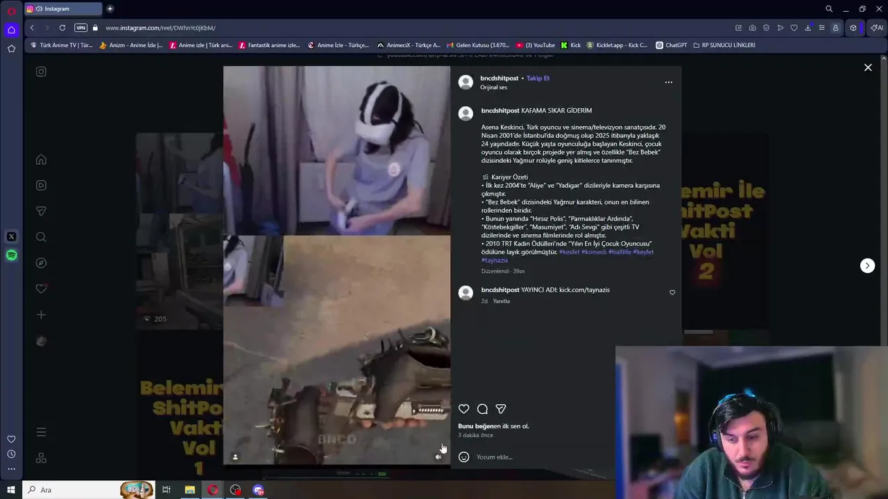
Task: Go to Instagram Home in sidebar
Action: 41,159
